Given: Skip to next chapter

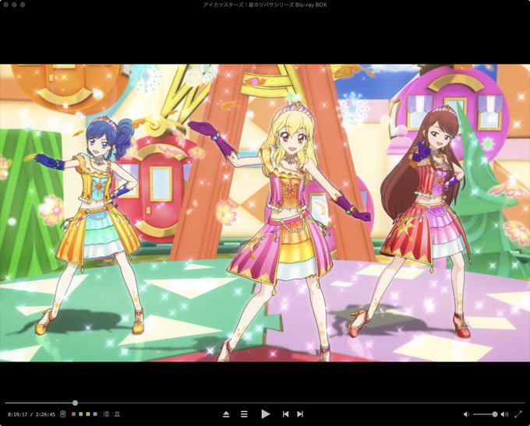Looking at the screenshot, I should (x=300, y=414).
